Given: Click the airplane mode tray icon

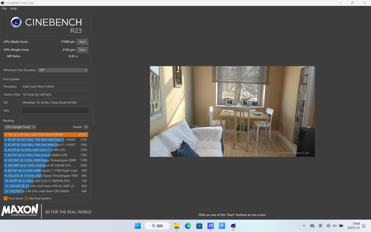Looking at the screenshot, I should [329, 226].
